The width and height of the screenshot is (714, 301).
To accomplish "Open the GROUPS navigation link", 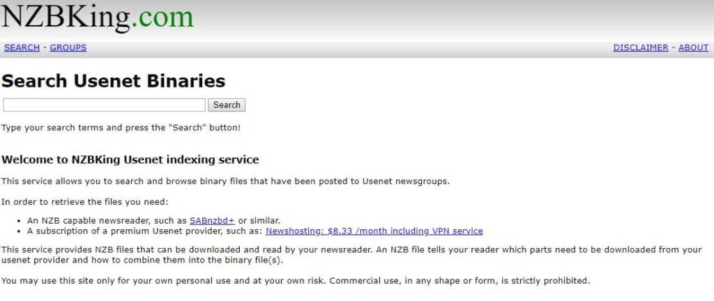I will click(68, 48).
